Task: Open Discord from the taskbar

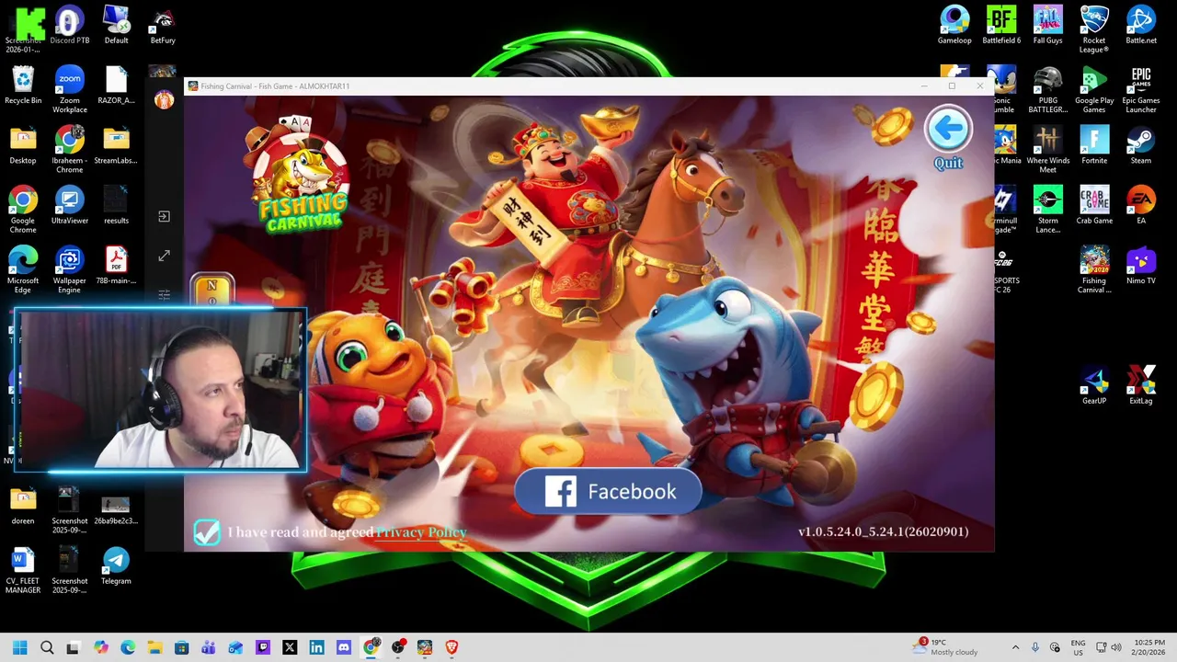Action: coord(343,647)
